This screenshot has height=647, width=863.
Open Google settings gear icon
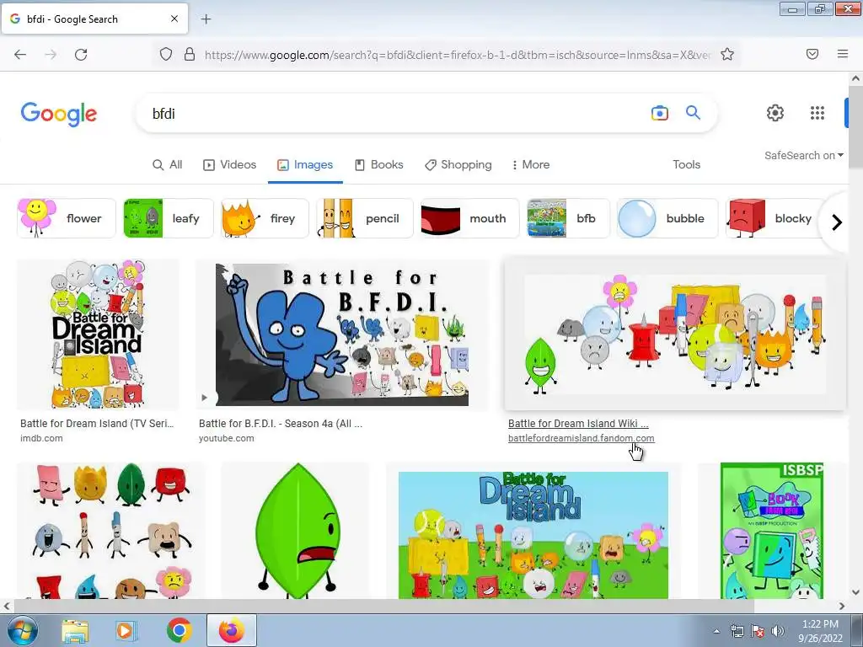tap(775, 113)
